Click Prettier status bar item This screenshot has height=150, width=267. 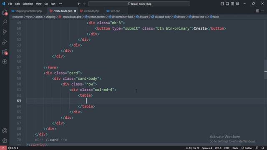[247, 148]
